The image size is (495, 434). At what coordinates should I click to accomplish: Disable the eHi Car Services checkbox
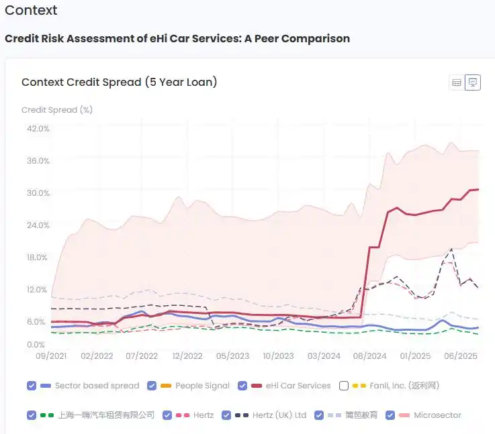pyautogui.click(x=242, y=386)
